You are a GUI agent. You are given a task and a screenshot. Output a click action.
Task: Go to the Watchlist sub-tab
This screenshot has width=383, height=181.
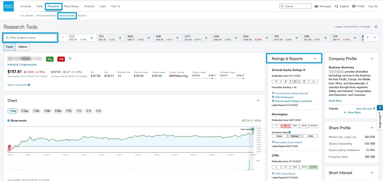tap(82, 16)
